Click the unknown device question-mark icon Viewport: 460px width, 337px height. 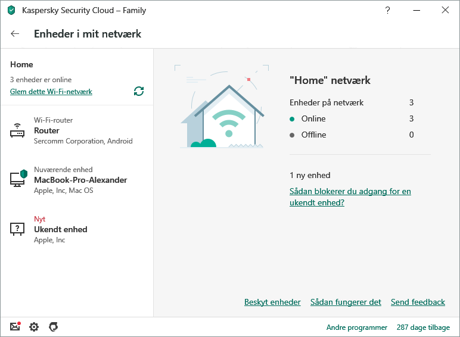(x=18, y=229)
